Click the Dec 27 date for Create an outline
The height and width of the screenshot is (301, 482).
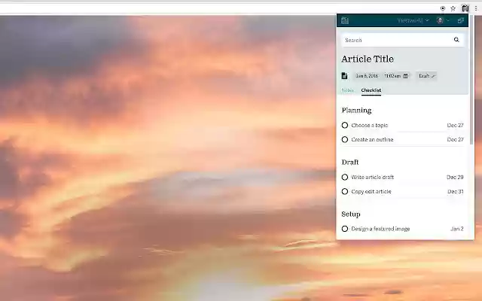[x=455, y=139]
